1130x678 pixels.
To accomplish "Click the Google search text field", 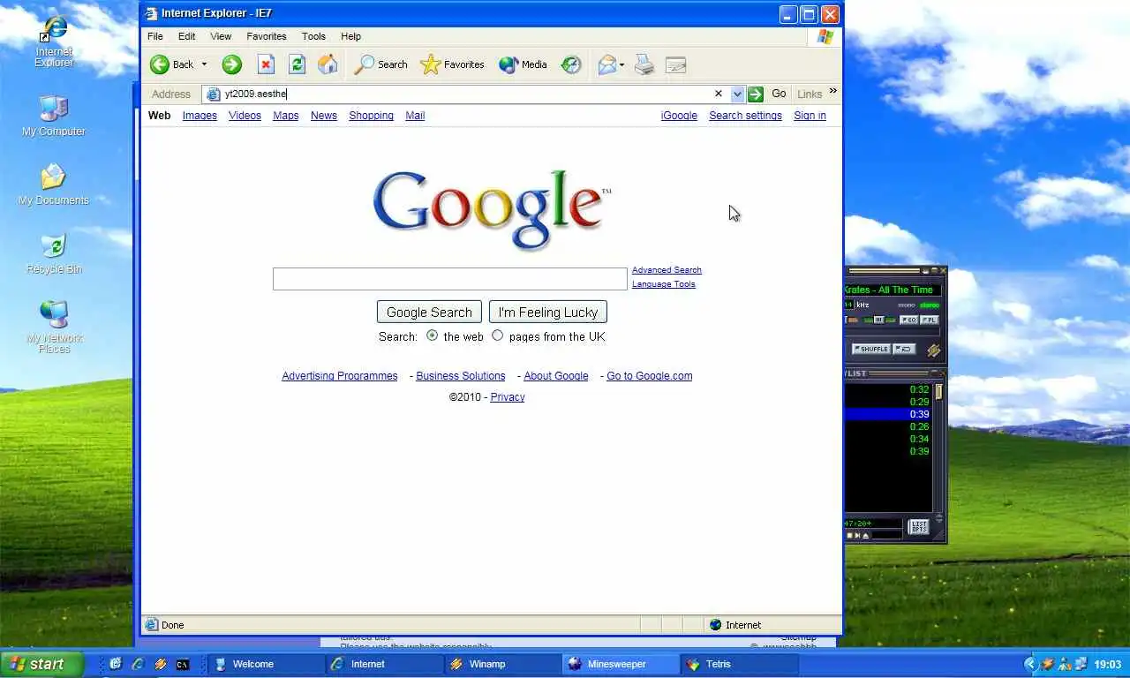I will (449, 279).
